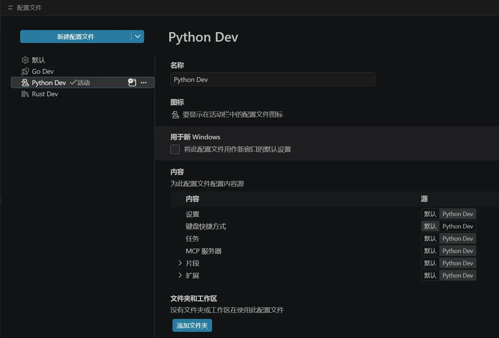Set 任务 source to 默认
The height and width of the screenshot is (338, 499).
430,239
